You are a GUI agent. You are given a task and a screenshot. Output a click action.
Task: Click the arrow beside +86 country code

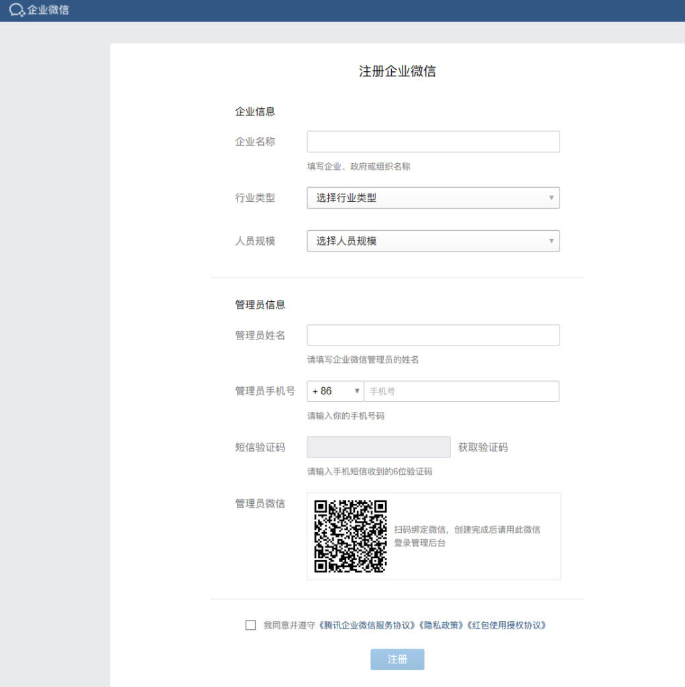point(357,391)
